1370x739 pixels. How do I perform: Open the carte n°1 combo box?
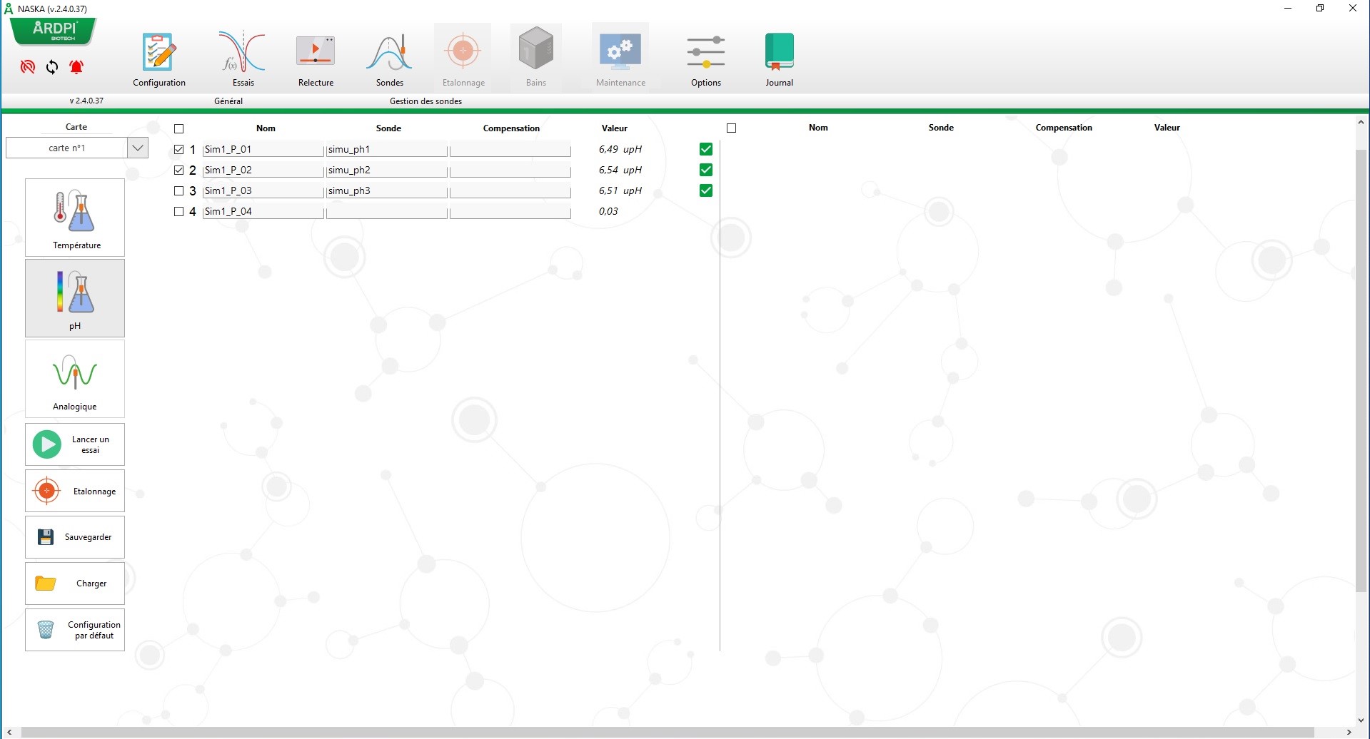pyautogui.click(x=67, y=148)
